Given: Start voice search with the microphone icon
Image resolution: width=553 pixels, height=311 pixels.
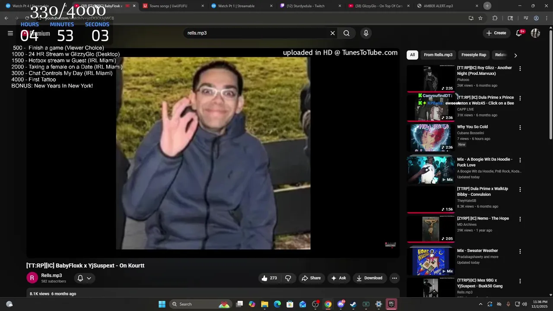Looking at the screenshot, I should [x=366, y=33].
